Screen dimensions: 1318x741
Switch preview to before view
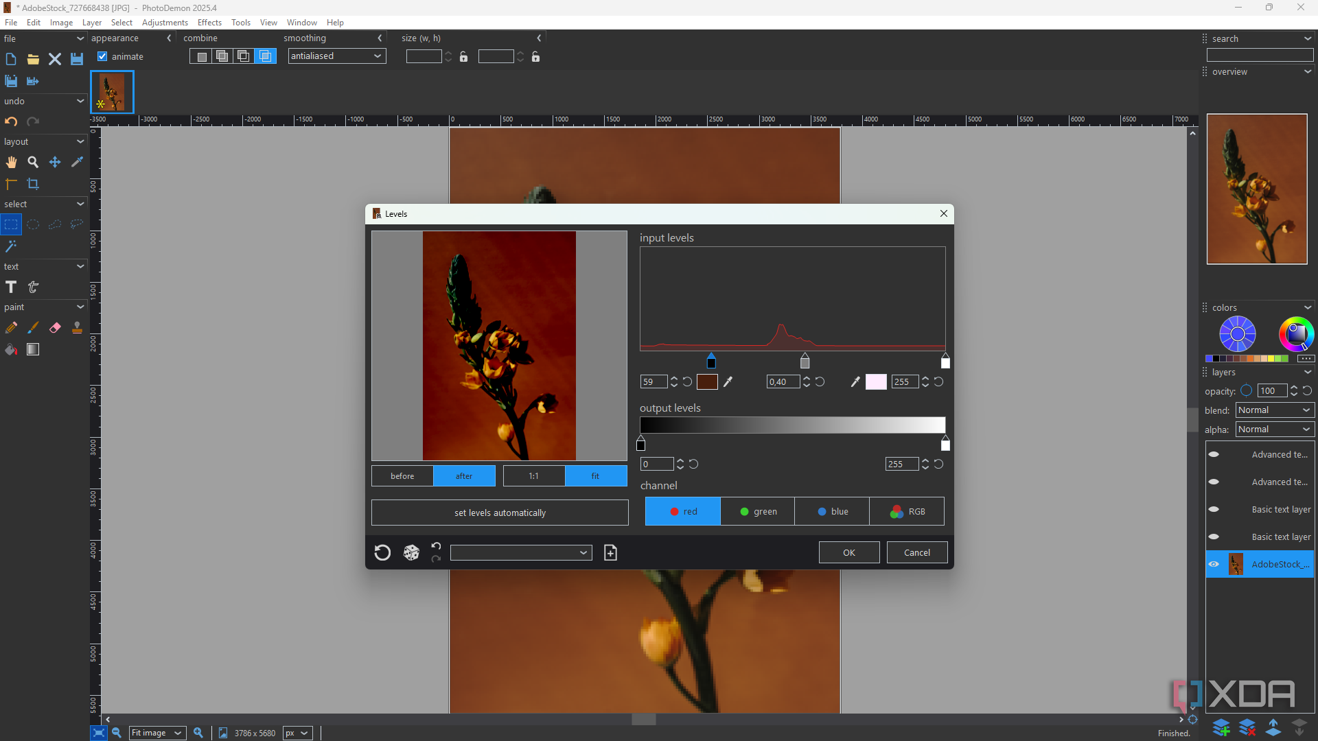(x=402, y=476)
